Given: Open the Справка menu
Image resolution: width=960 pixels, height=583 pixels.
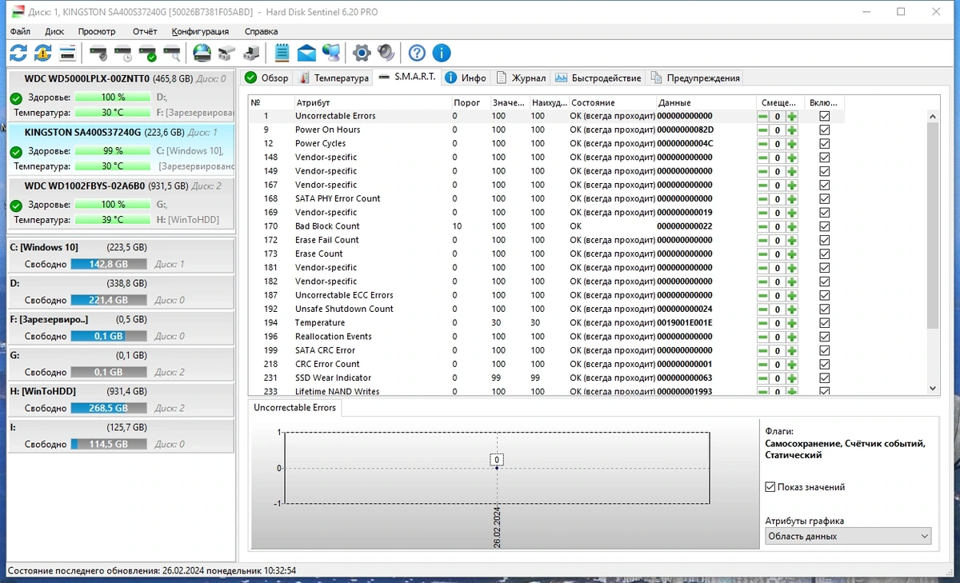Looking at the screenshot, I should pyautogui.click(x=262, y=31).
